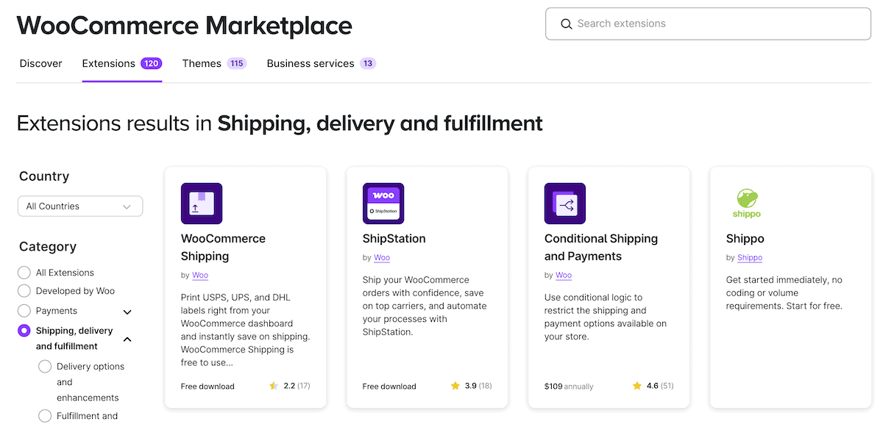Image resolution: width=883 pixels, height=424 pixels.
Task: Click the star beside WooCommerce Shipping's 2.2 rating
Action: 273,385
